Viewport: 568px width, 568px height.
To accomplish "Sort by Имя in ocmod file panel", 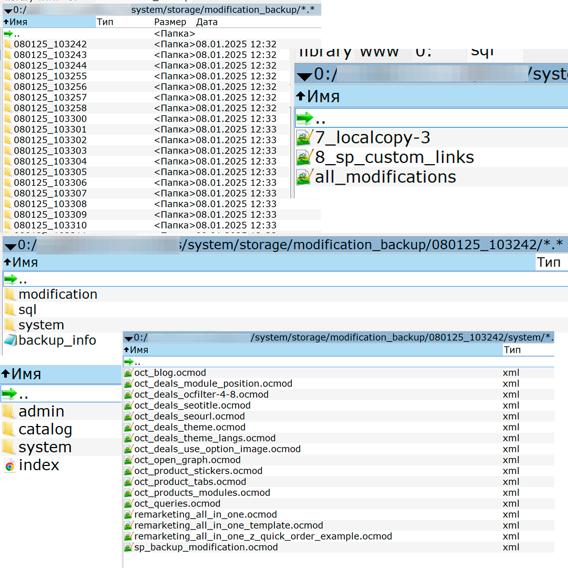I will click(x=312, y=350).
